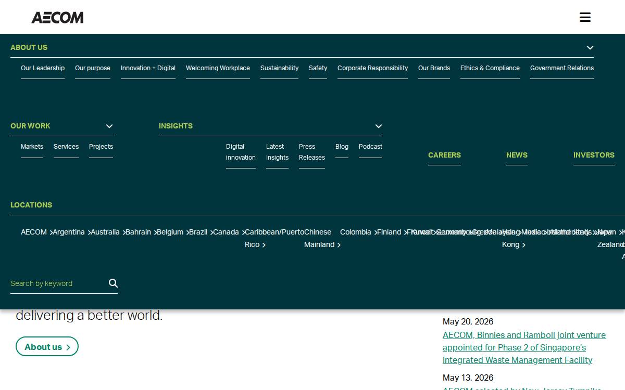Open the Blog link

coord(342,147)
